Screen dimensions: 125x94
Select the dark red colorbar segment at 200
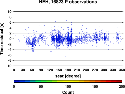pyautogui.click(x=119, y=81)
